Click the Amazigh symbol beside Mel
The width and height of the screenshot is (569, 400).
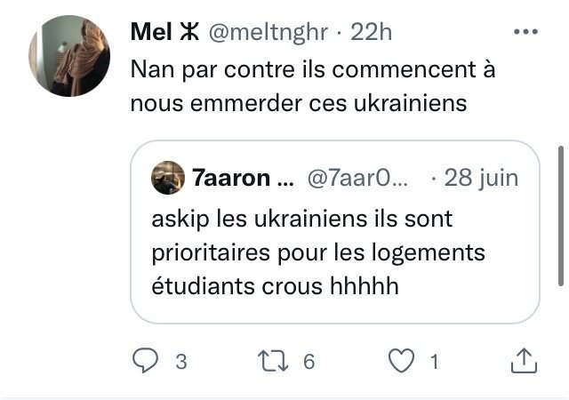click(189, 32)
